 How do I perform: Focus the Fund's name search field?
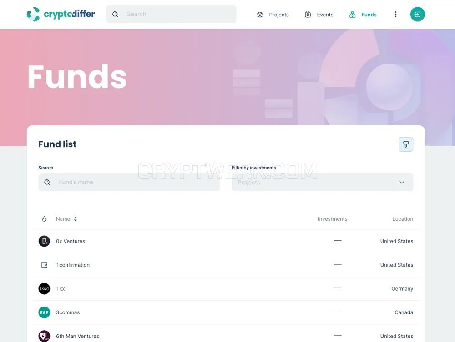click(x=129, y=182)
